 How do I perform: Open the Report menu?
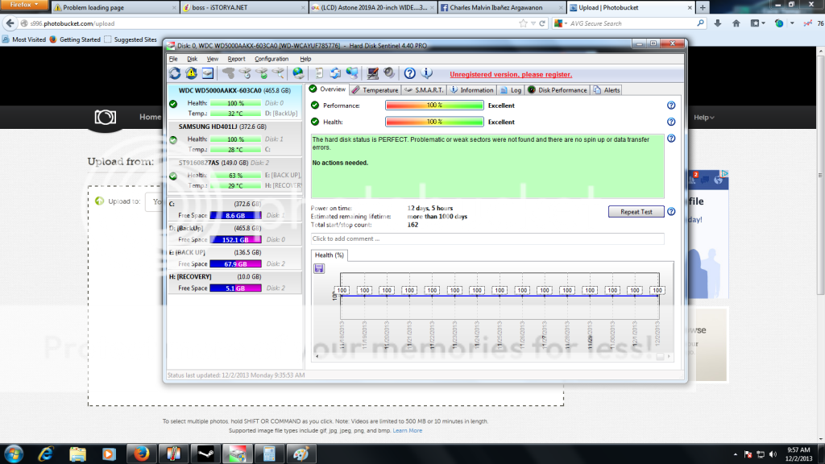coord(236,59)
